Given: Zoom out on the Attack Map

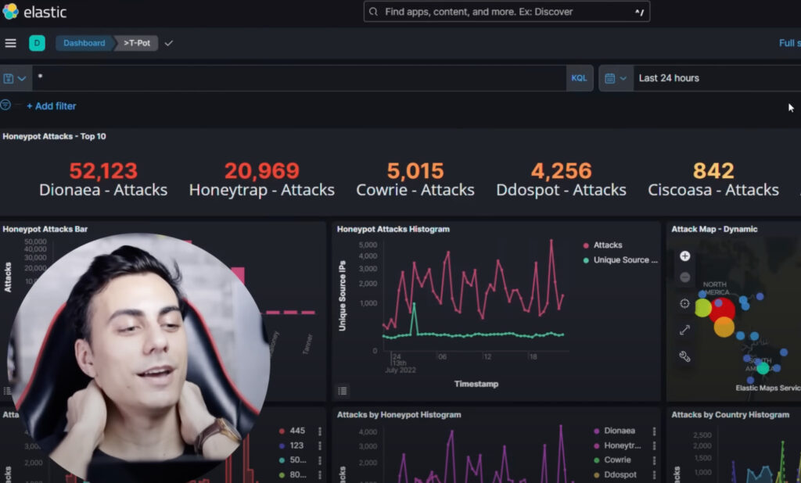Looking at the screenshot, I should pos(684,277).
